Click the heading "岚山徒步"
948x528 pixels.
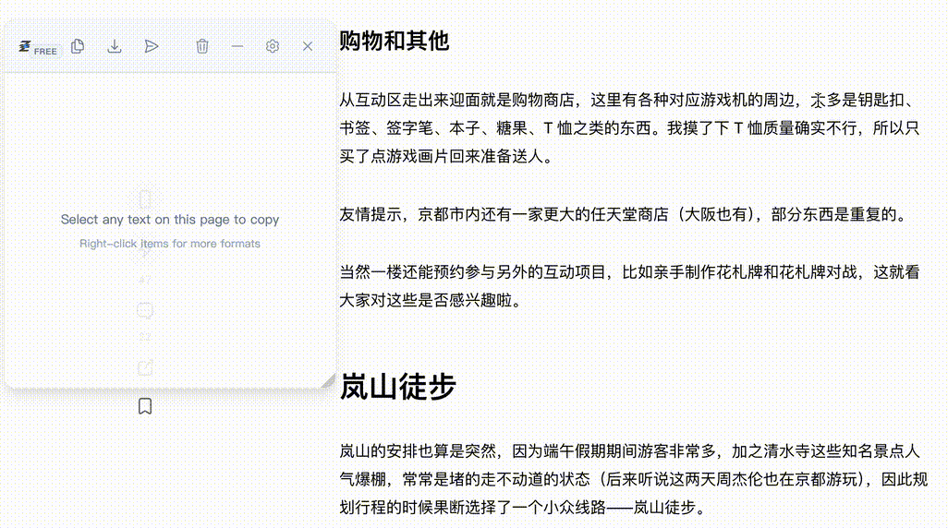(397, 386)
